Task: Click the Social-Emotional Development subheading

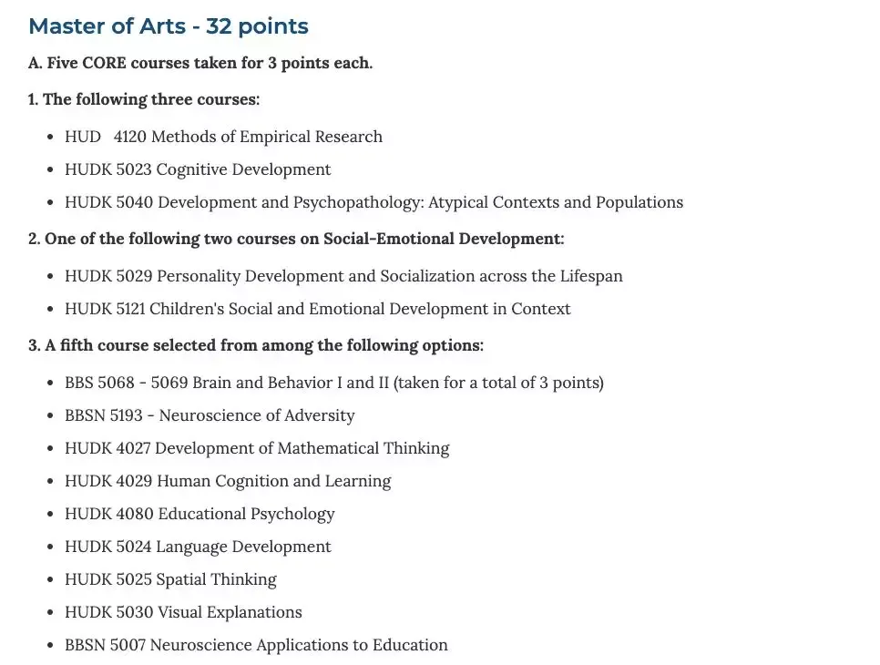Action: coord(296,239)
